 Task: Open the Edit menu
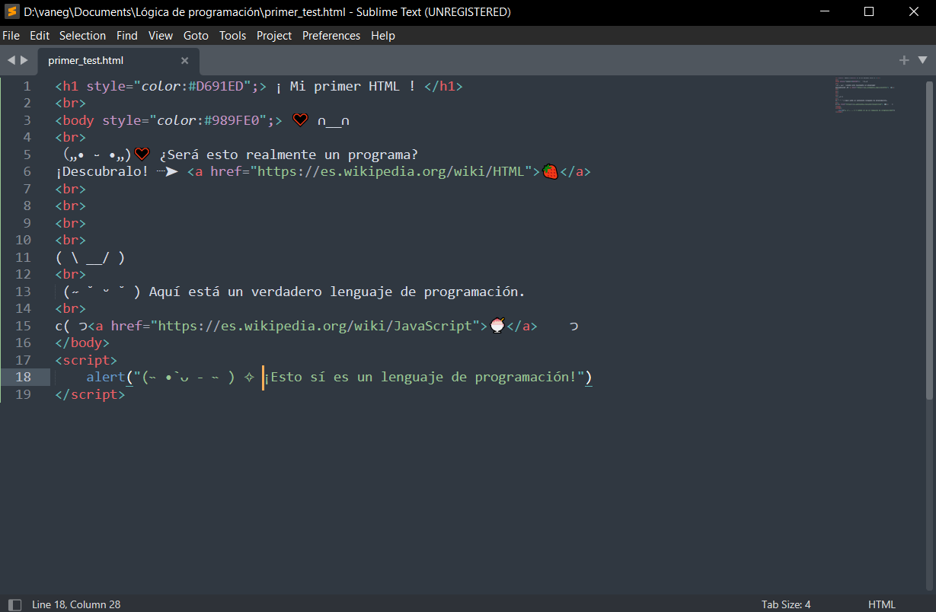40,35
